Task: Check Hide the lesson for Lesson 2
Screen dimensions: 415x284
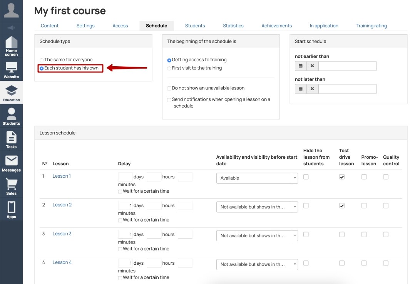Action: (306, 206)
